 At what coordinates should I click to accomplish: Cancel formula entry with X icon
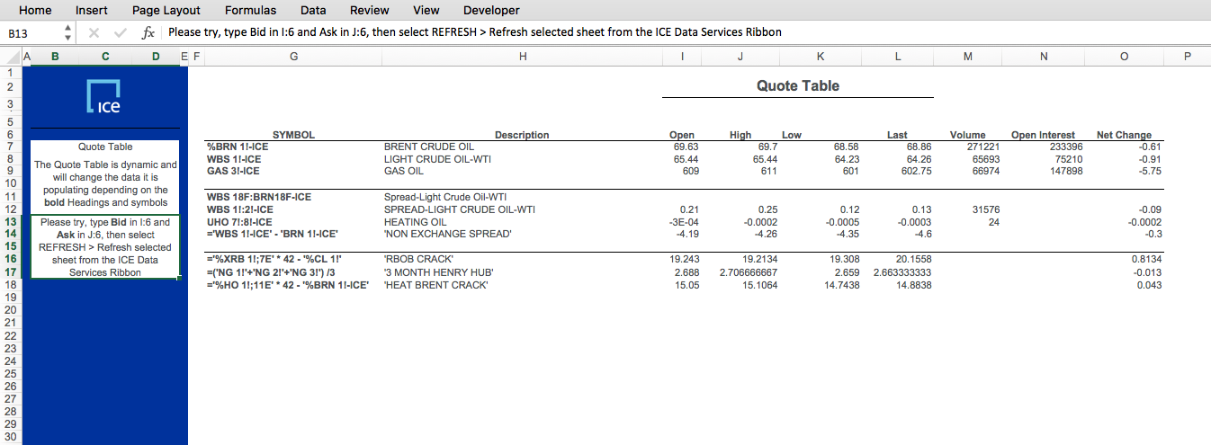tap(94, 32)
